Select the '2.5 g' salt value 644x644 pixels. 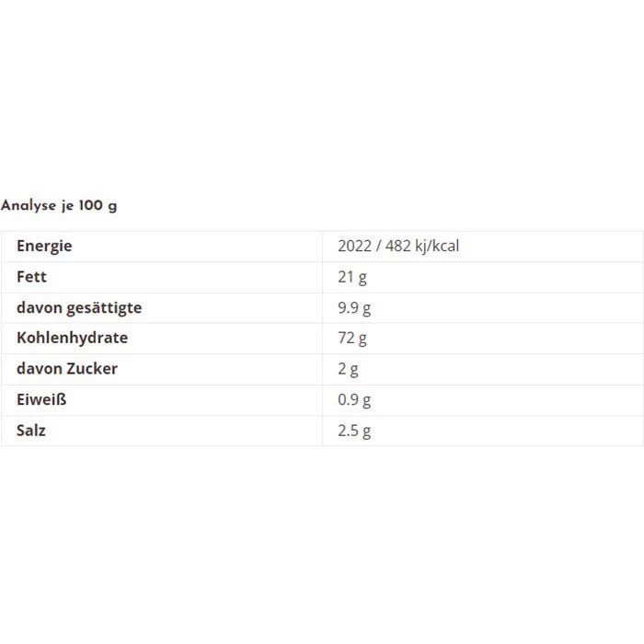(355, 431)
